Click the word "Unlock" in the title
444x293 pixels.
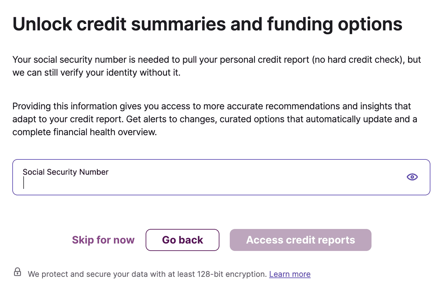pyautogui.click(x=42, y=24)
